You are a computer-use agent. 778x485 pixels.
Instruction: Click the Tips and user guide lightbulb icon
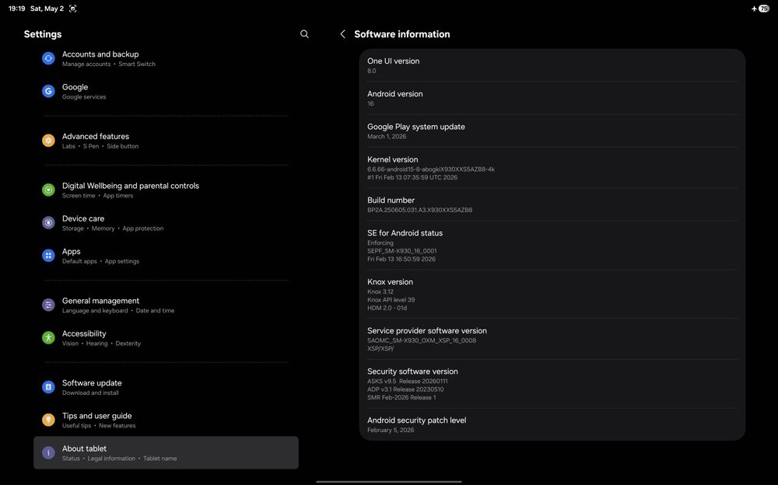[x=48, y=420]
